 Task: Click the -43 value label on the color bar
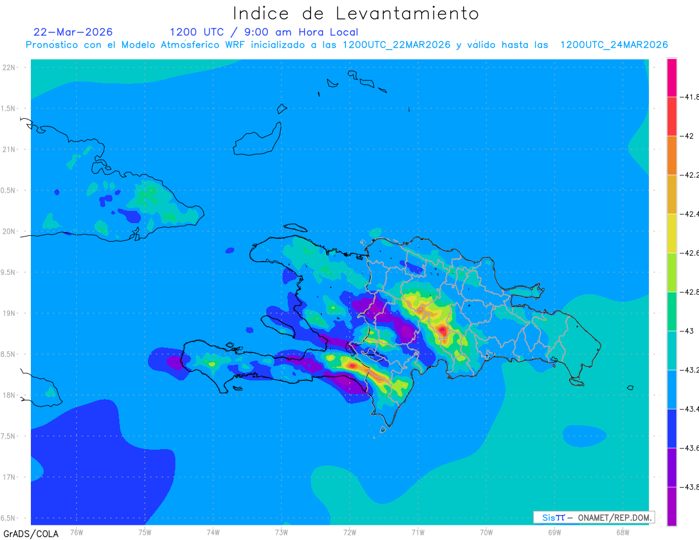(689, 331)
